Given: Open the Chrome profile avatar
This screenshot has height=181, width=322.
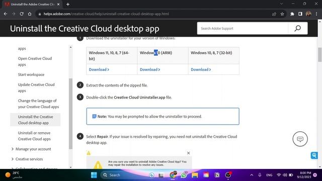Looking at the screenshot, I should tap(308, 14).
